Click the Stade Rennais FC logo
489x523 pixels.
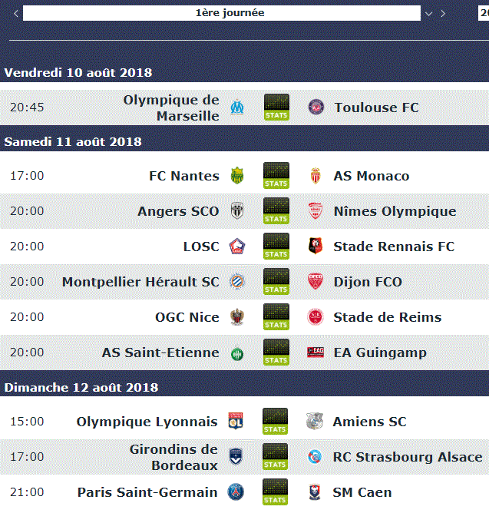(x=316, y=247)
